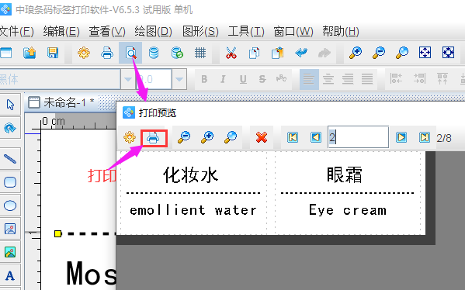The image size is (465, 290).
Task: Toggle strikethrough formatting S
Action: coord(262,79)
